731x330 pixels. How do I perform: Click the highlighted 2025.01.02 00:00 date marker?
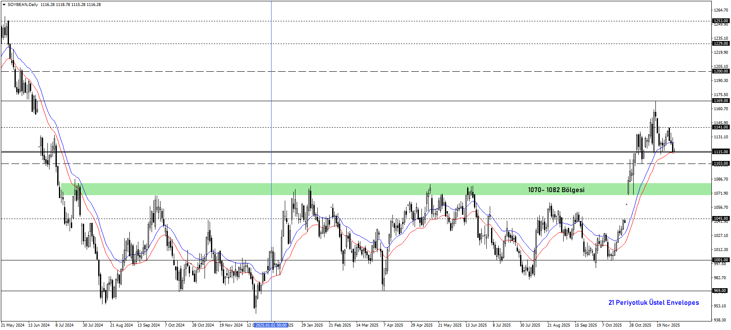(271, 325)
